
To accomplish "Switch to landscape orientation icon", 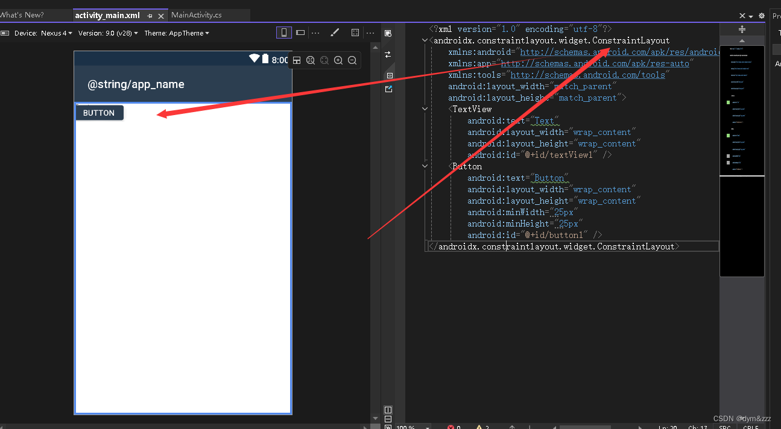I will pos(300,33).
